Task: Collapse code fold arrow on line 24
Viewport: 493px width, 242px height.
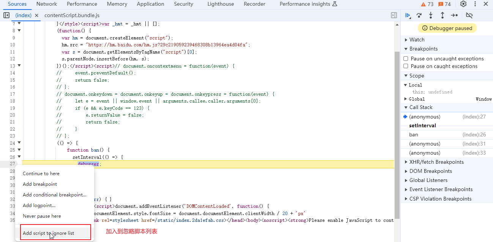Action: click(19, 143)
